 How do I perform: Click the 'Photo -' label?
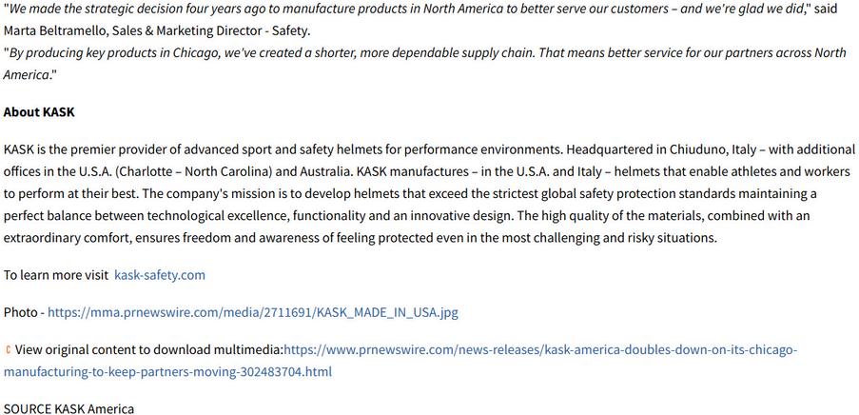pyautogui.click(x=24, y=313)
